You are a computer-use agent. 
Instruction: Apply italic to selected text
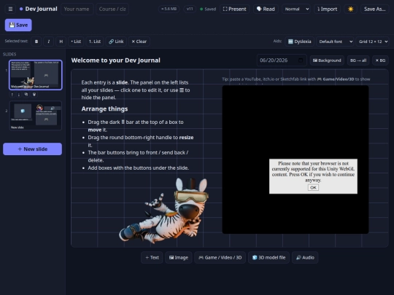[49, 42]
